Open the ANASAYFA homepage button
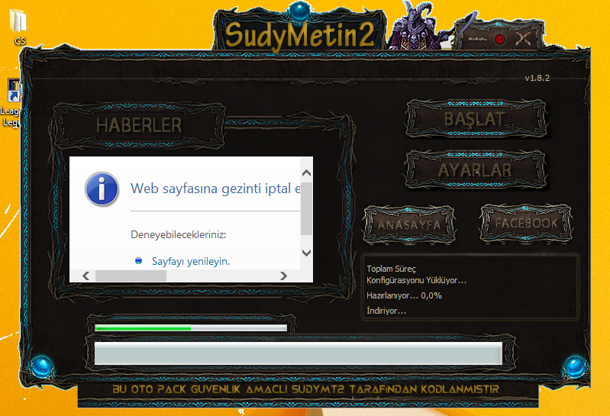 (409, 224)
